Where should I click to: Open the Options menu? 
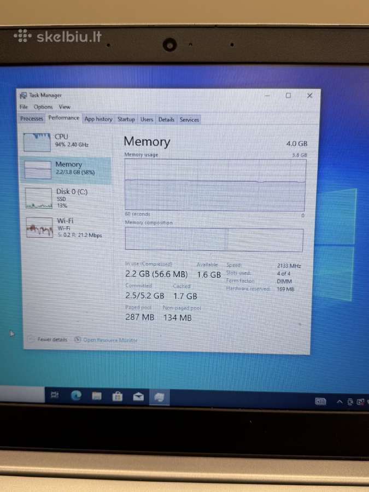(43, 107)
